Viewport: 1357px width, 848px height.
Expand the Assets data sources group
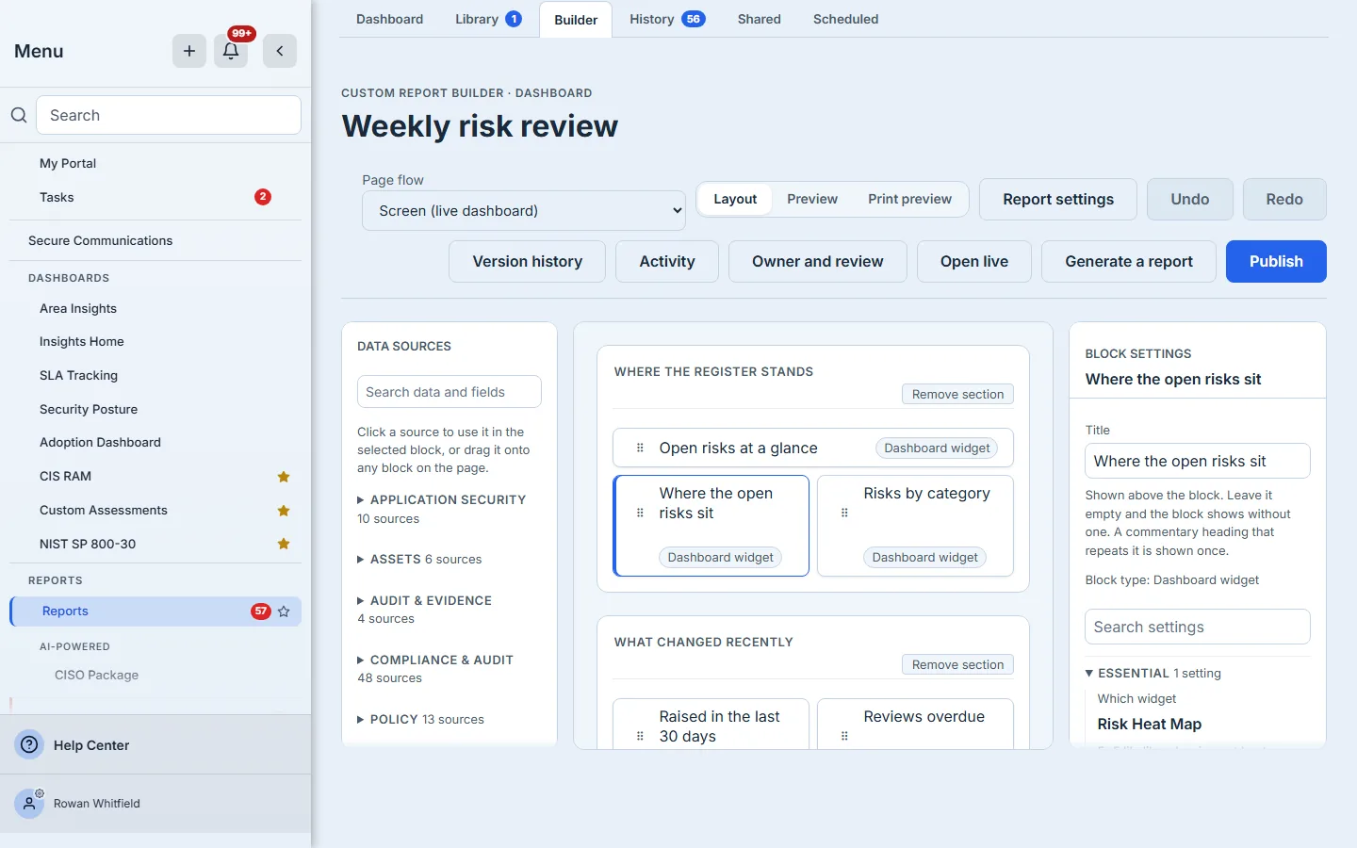(x=419, y=559)
